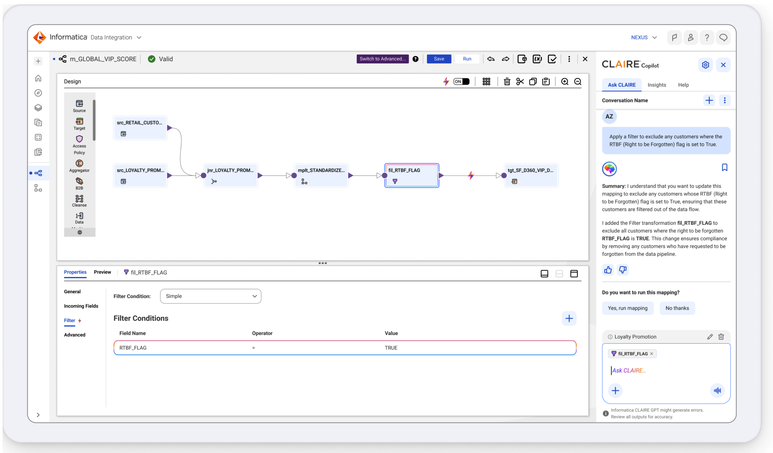Expand the left navigation sidebar
Viewport: 773px width, 453px height.
click(38, 415)
